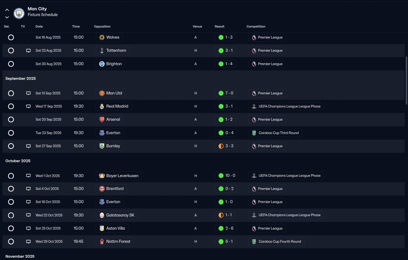Open Everton from the Sat 18 Oct fixture

110,202
